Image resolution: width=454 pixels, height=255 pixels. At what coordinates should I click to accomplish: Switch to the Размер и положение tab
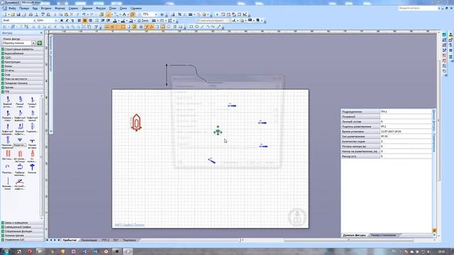tap(383, 235)
